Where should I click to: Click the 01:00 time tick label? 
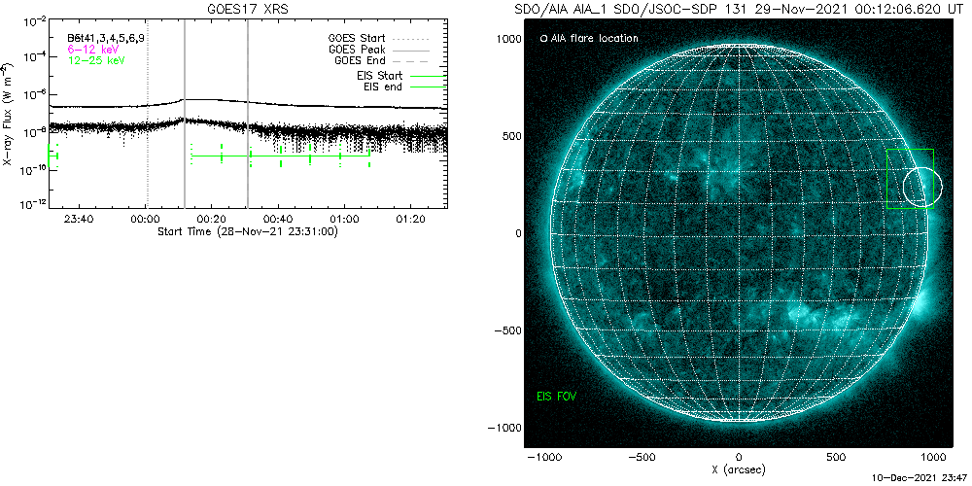[x=345, y=219]
